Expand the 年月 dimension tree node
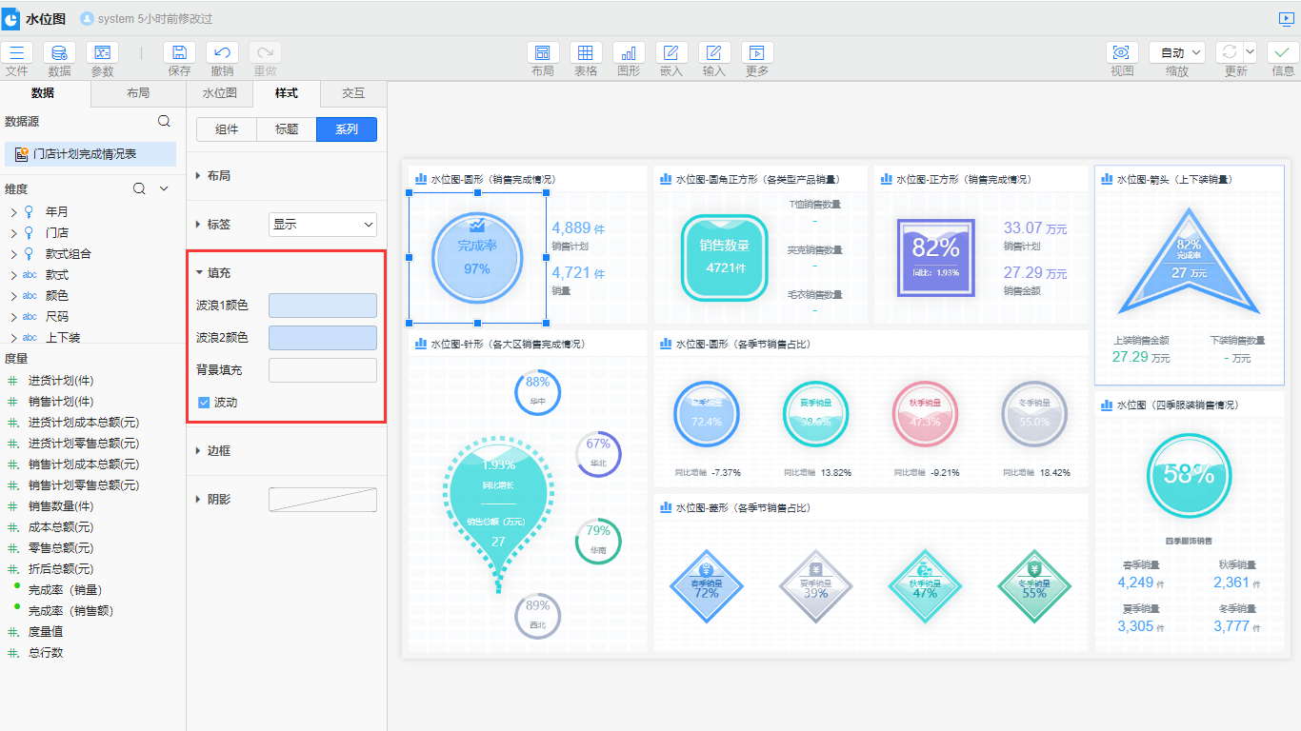 [13, 212]
